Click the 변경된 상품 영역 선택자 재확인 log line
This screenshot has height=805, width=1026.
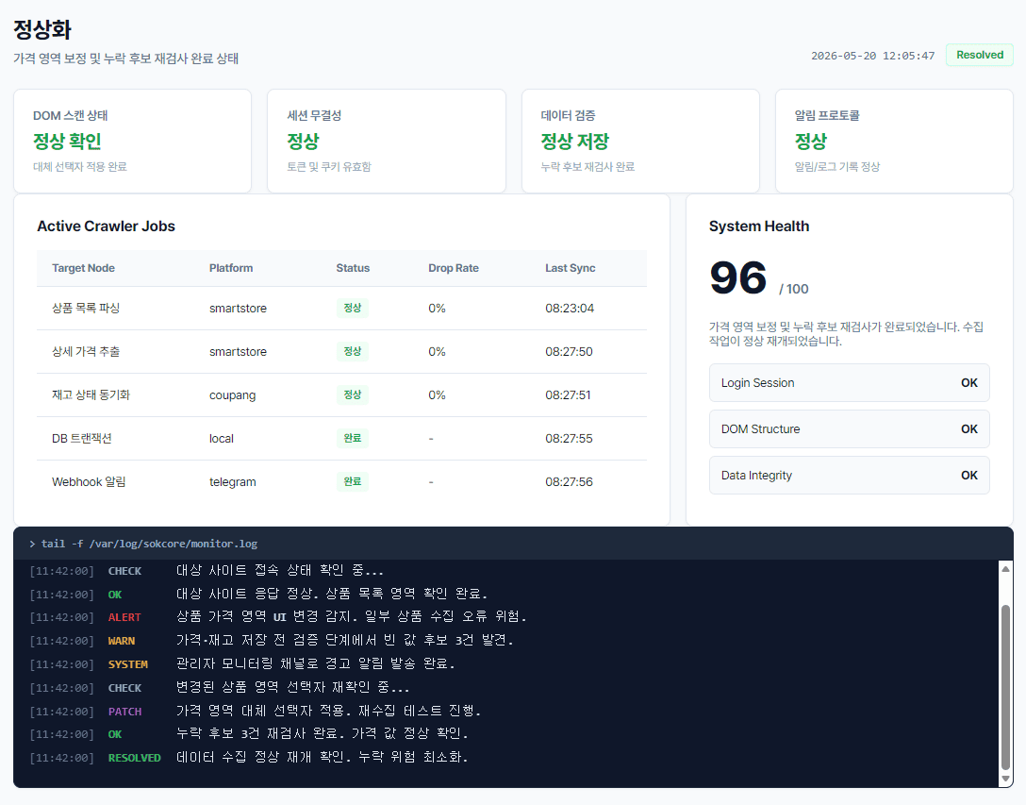293,688
